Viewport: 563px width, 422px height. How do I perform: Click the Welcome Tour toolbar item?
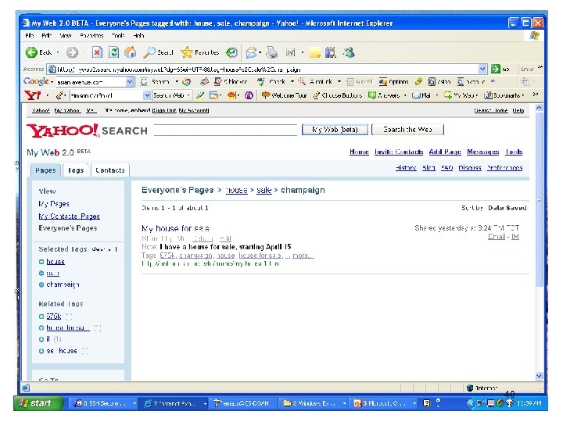(285, 95)
